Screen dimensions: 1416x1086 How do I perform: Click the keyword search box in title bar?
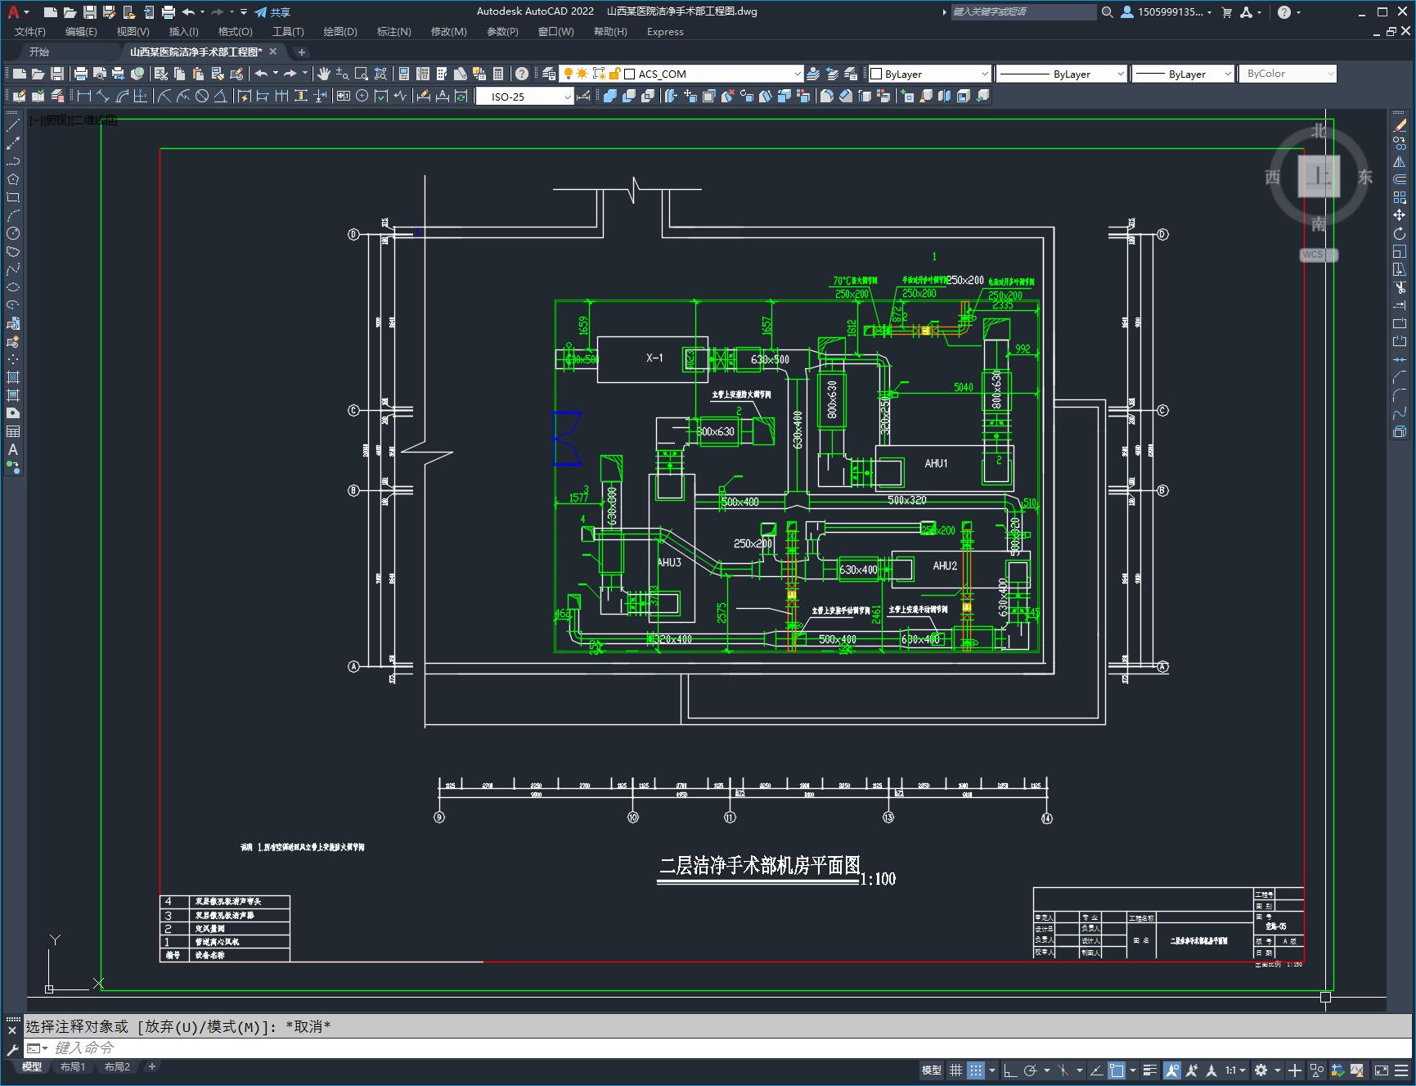click(x=1023, y=12)
